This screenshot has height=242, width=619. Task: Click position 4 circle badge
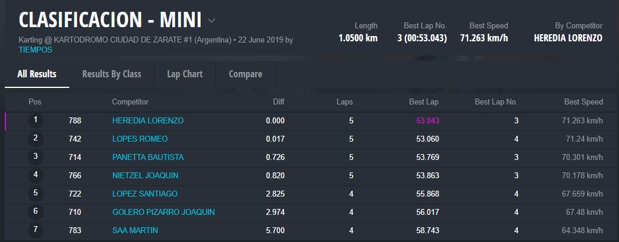[x=36, y=175]
